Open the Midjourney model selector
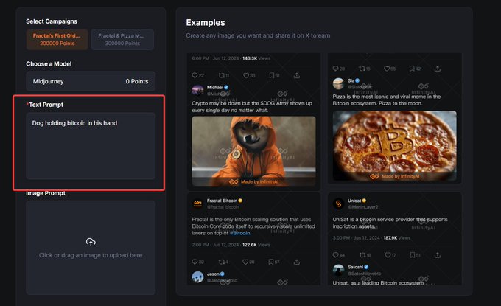 pyautogui.click(x=91, y=81)
